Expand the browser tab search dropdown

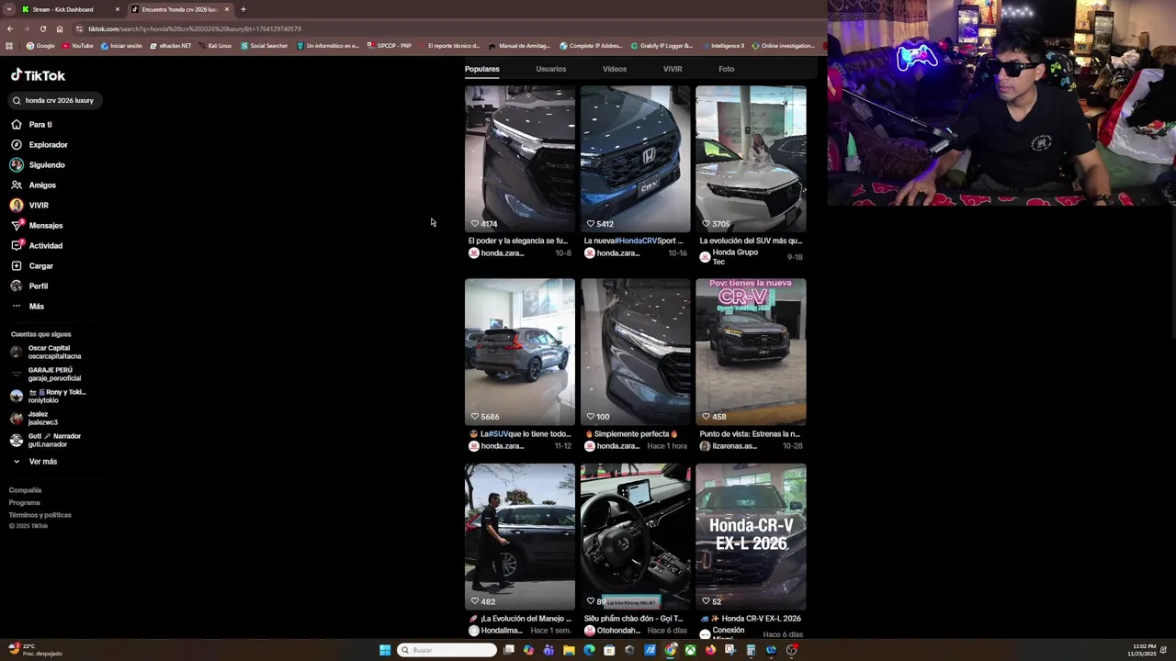coord(9,9)
